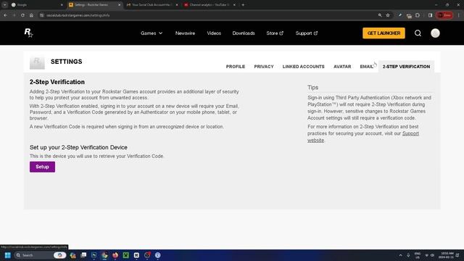The width and height of the screenshot is (464, 261).
Task: Switch to the PRIVACY settings tab
Action: 264,67
